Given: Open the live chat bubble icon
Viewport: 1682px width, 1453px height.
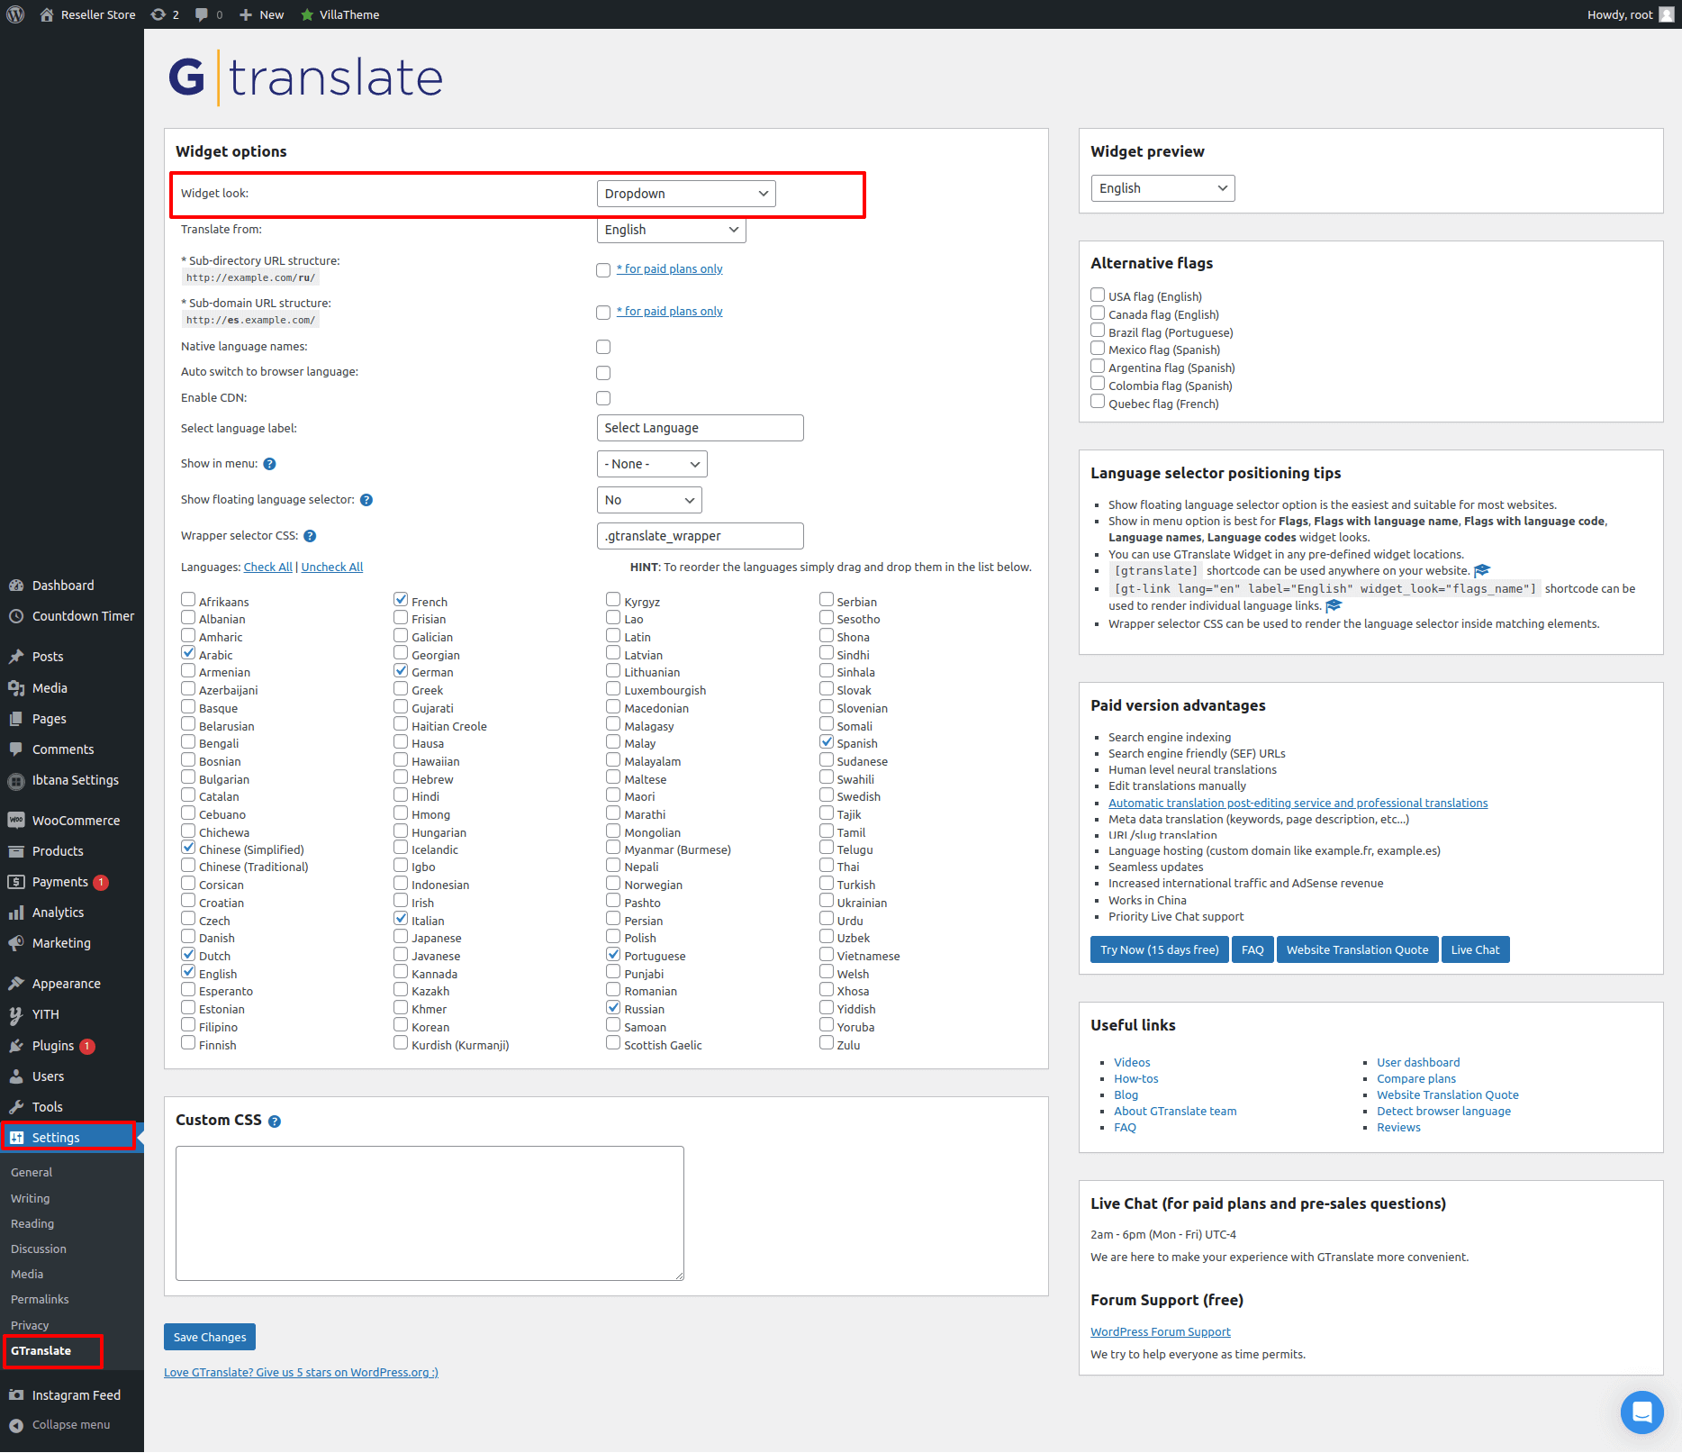Looking at the screenshot, I should pos(1641,1412).
